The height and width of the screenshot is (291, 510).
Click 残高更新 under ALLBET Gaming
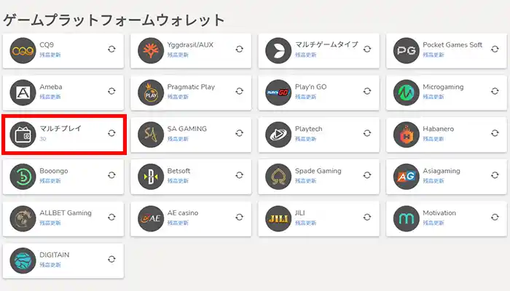coord(50,223)
